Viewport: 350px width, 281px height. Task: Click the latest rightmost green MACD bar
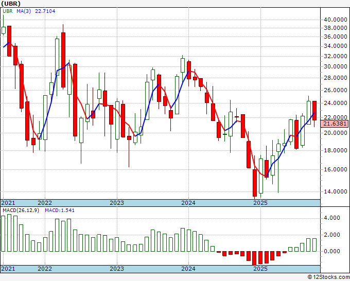[x=314, y=245]
